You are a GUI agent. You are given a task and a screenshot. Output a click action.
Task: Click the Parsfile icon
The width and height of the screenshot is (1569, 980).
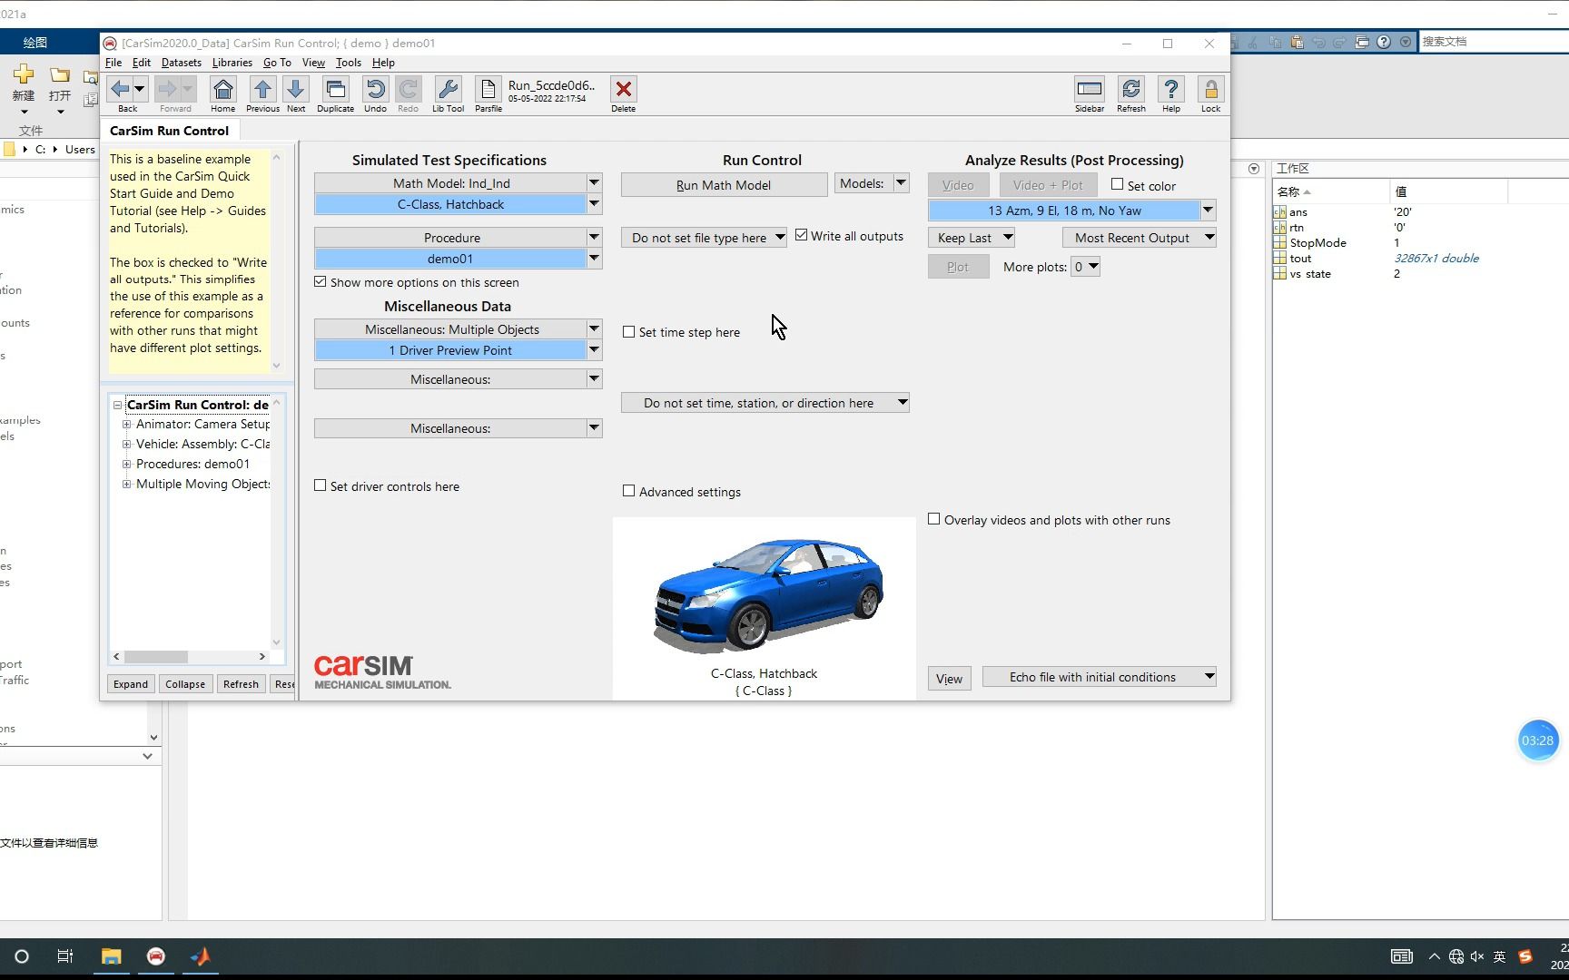(x=488, y=91)
